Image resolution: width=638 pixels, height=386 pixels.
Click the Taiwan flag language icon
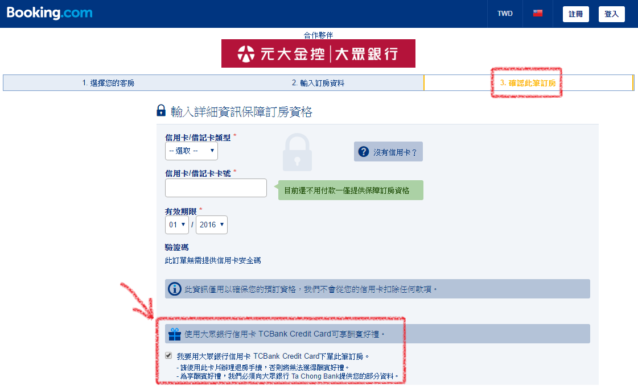coord(537,13)
